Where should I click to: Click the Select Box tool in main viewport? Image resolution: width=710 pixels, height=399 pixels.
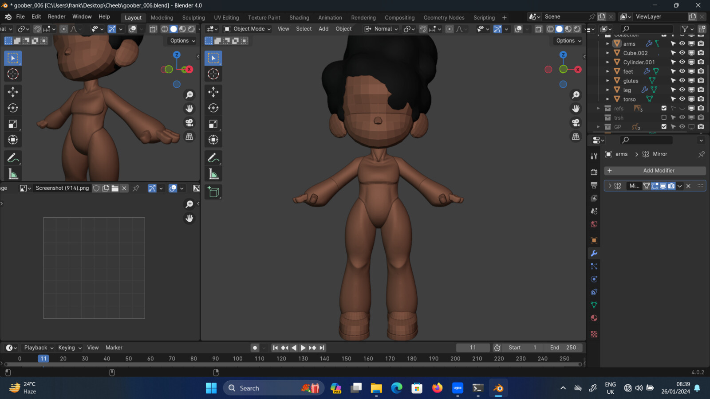click(213, 58)
